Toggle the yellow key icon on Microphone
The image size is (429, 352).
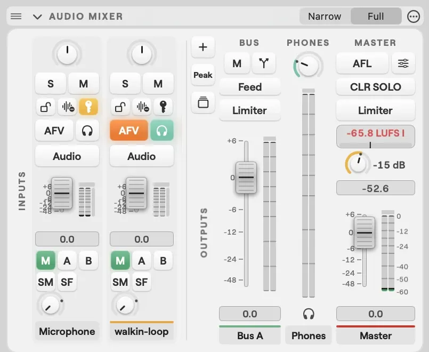tap(88, 107)
